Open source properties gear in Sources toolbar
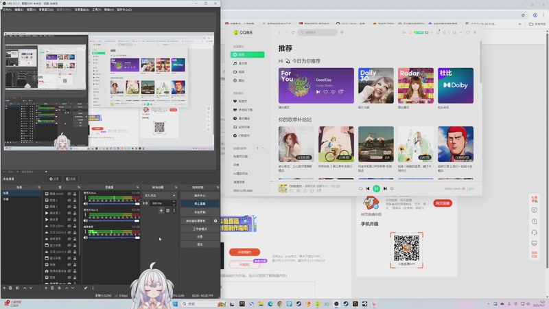The width and height of the screenshot is (549, 309). pos(59,288)
